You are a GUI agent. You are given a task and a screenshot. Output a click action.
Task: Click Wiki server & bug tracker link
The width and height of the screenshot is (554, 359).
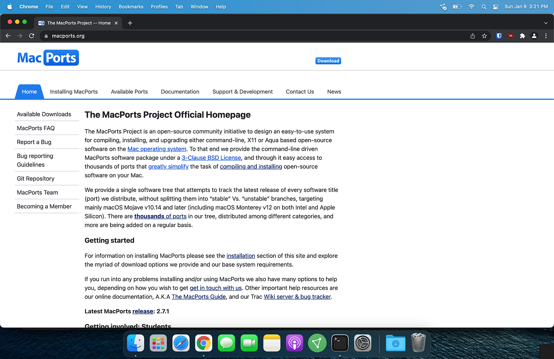[x=297, y=297]
